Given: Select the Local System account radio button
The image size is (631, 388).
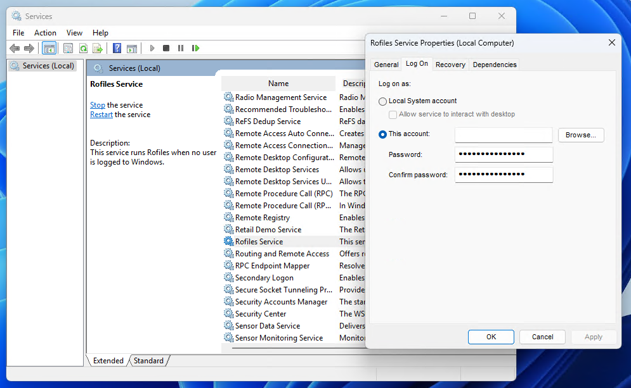Looking at the screenshot, I should point(382,102).
